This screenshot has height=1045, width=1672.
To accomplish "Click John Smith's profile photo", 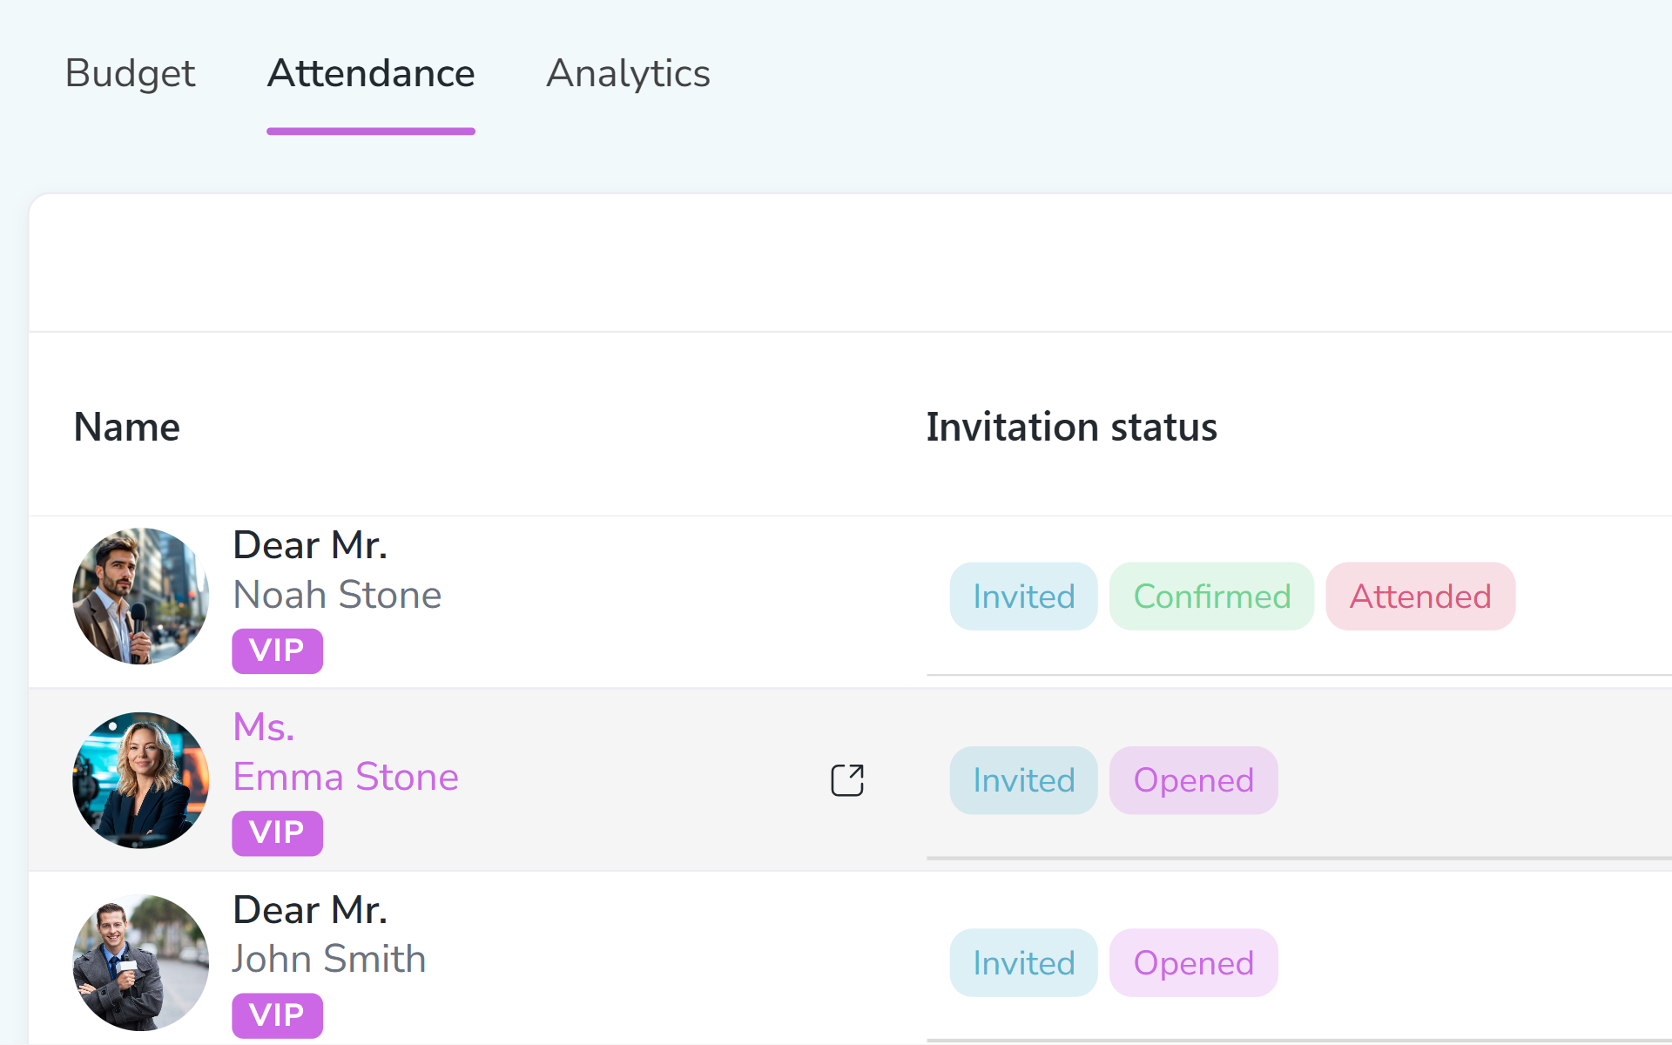I will [140, 962].
